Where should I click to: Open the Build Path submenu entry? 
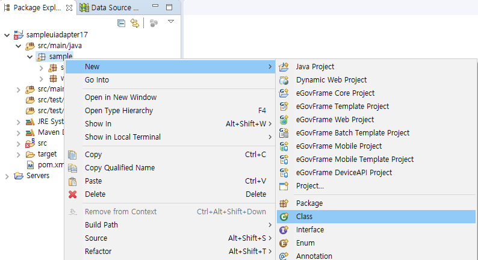(x=101, y=225)
